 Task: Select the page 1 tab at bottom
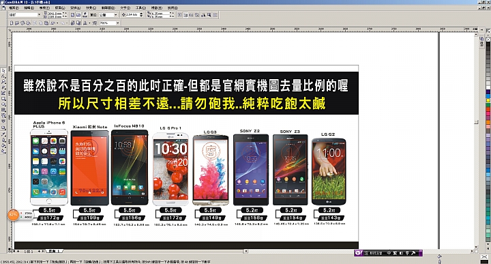tap(54, 251)
